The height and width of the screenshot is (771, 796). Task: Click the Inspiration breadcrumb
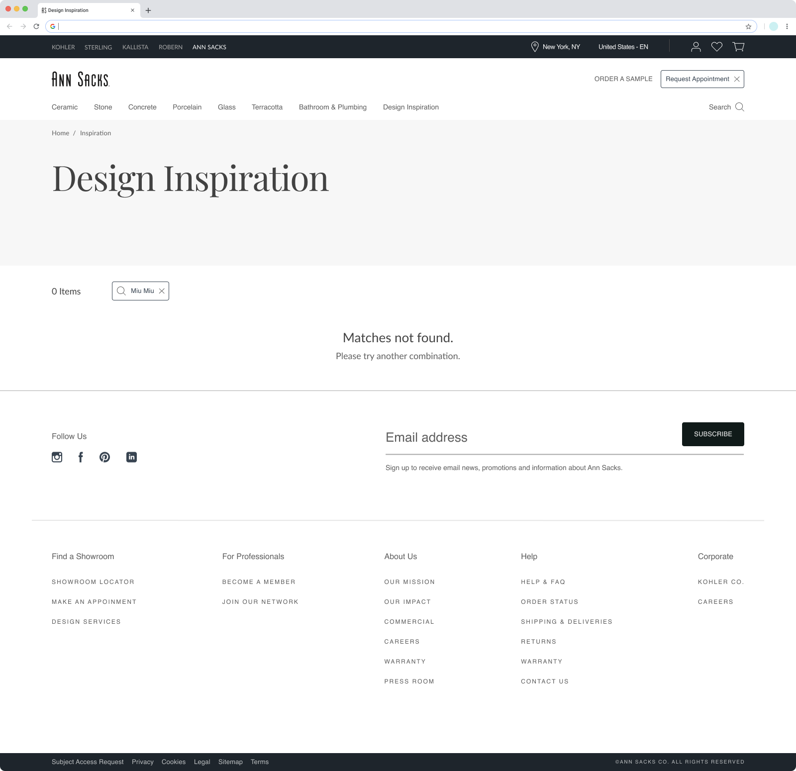(x=96, y=133)
